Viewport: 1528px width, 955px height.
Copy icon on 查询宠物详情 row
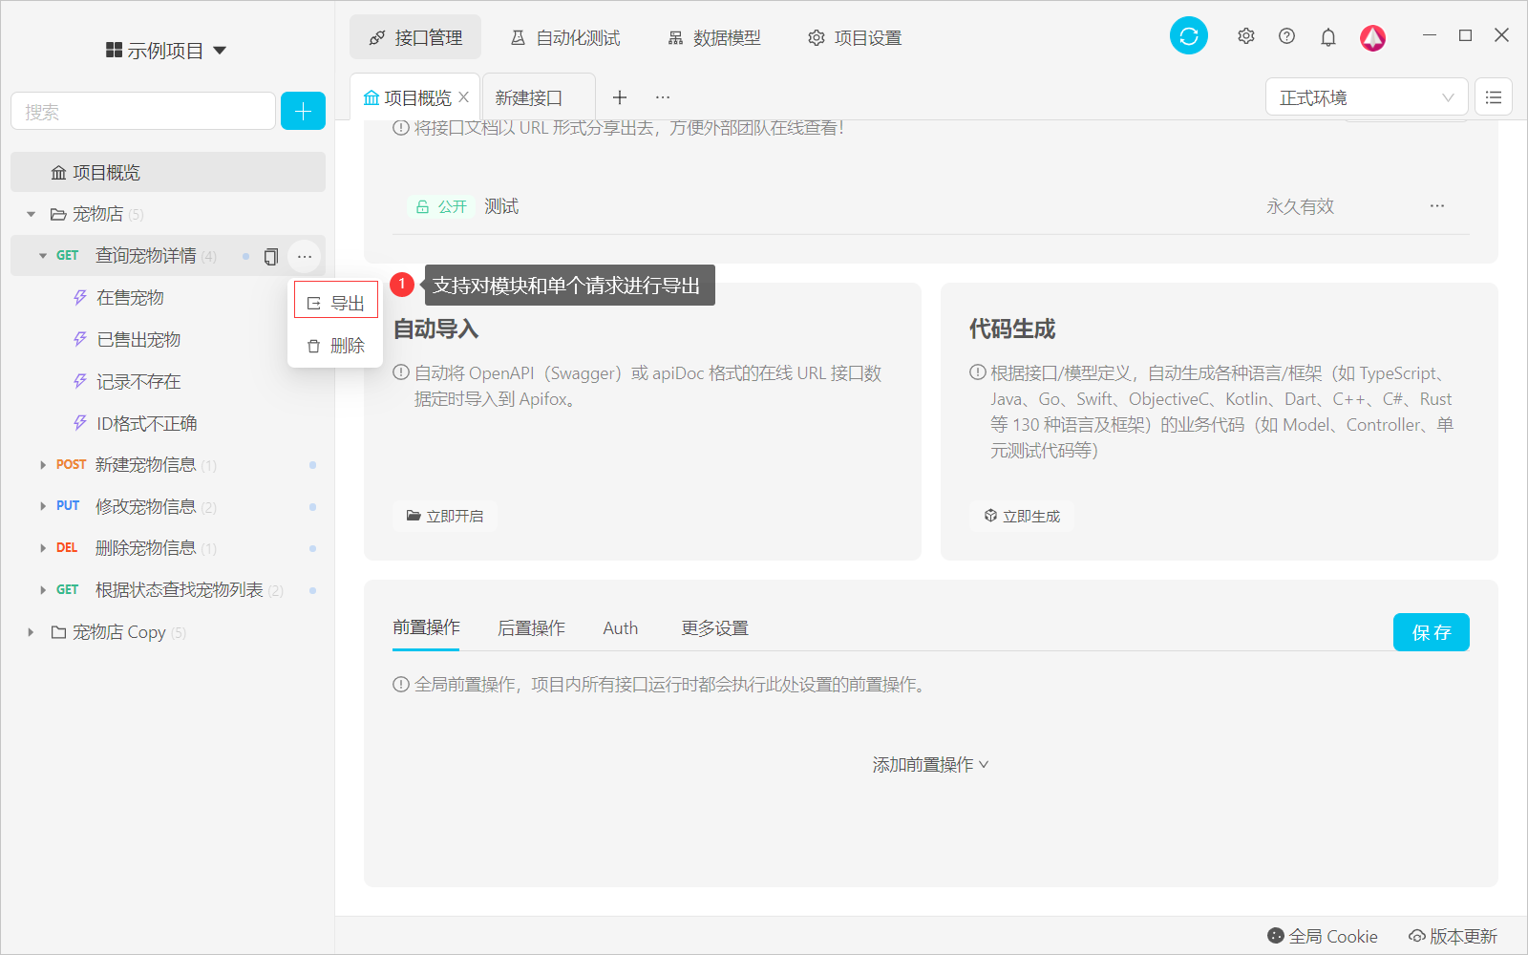coord(271,256)
